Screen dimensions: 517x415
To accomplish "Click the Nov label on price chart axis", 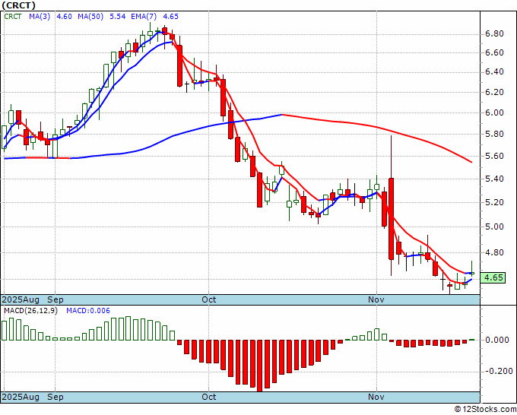I will 376,299.
